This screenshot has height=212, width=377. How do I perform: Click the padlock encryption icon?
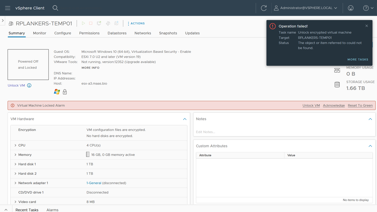pyautogui.click(x=65, y=92)
